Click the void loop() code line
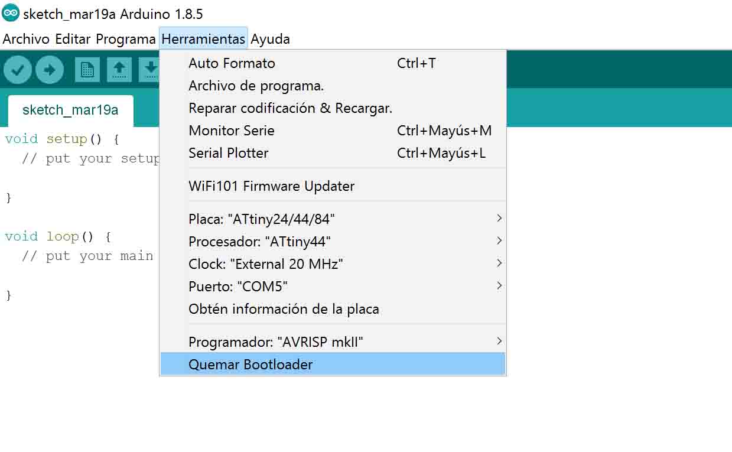The height and width of the screenshot is (452, 732). [x=58, y=237]
